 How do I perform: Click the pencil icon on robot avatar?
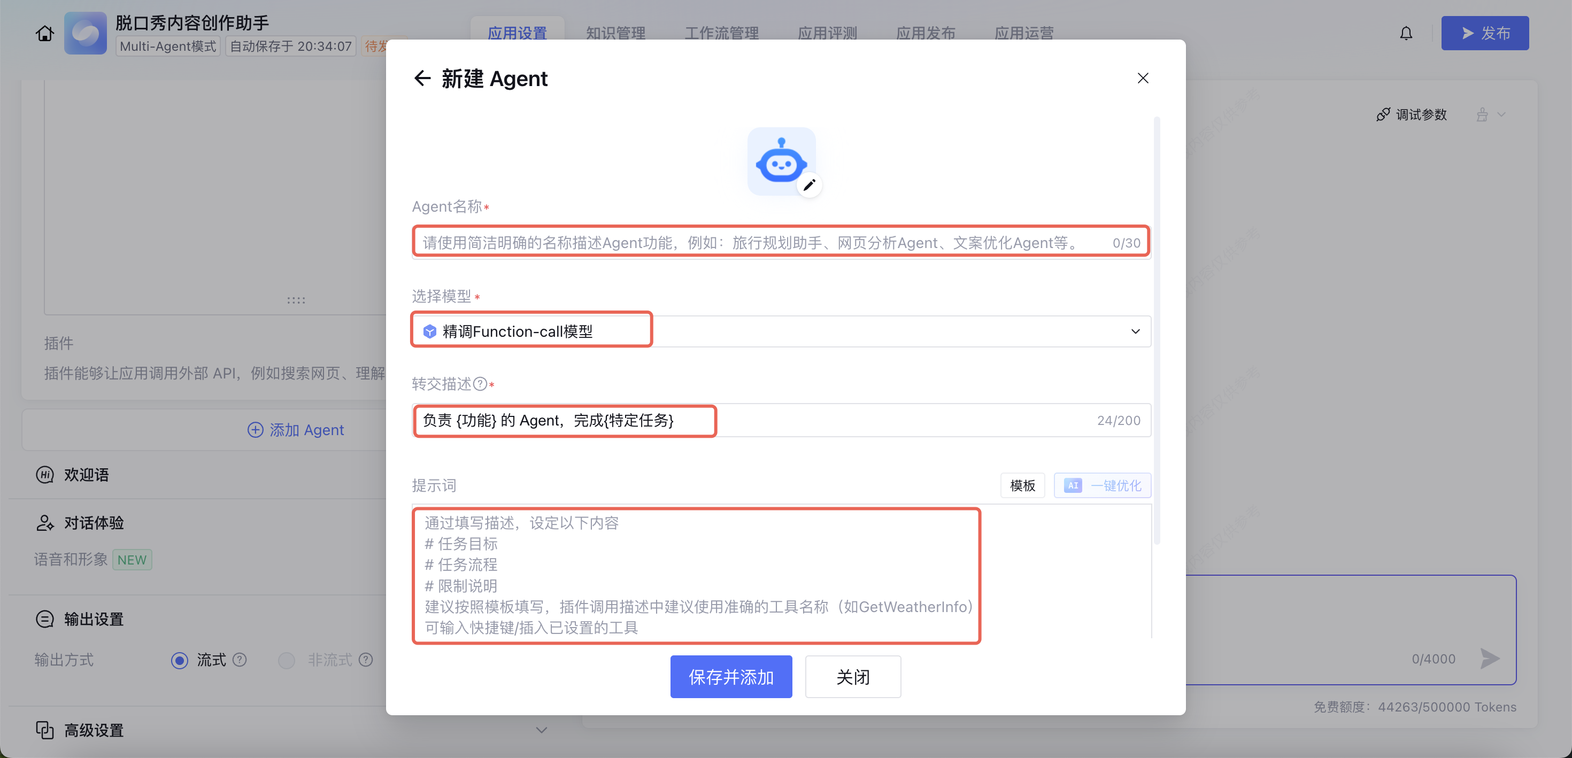click(809, 185)
